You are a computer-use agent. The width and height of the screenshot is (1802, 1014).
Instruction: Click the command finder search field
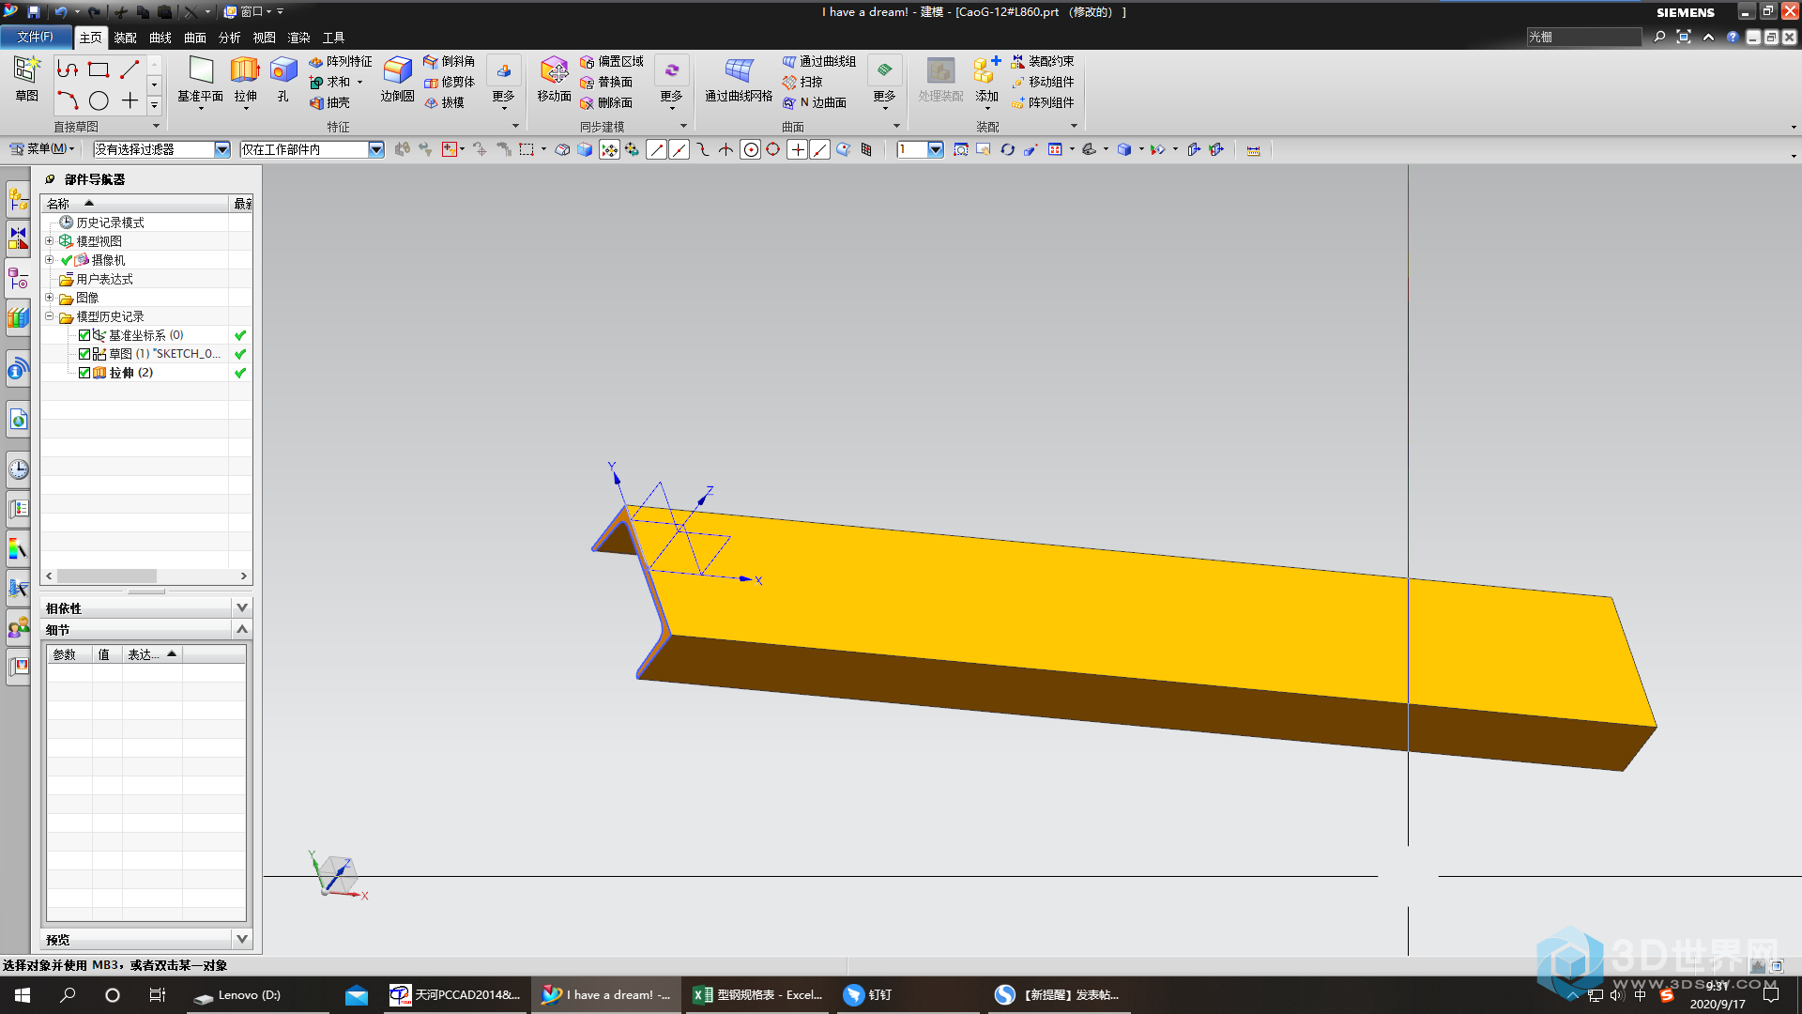click(x=1583, y=37)
